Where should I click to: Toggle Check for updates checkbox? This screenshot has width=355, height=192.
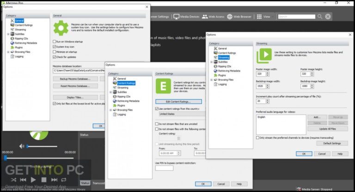point(55,57)
